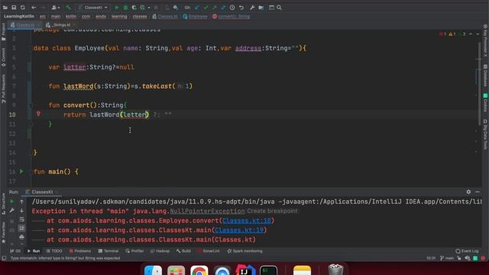Click the Build project hammer icon
This screenshot has width=489, height=275.
point(68,8)
